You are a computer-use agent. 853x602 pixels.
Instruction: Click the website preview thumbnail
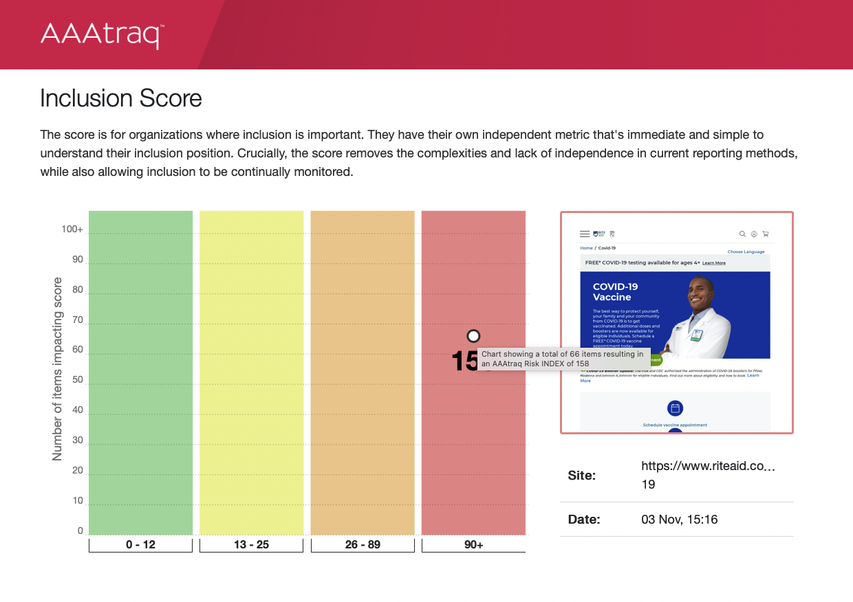[x=678, y=322]
